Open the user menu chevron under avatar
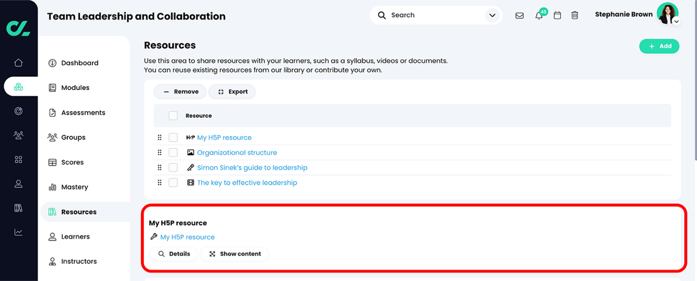The image size is (697, 281). coord(676,21)
